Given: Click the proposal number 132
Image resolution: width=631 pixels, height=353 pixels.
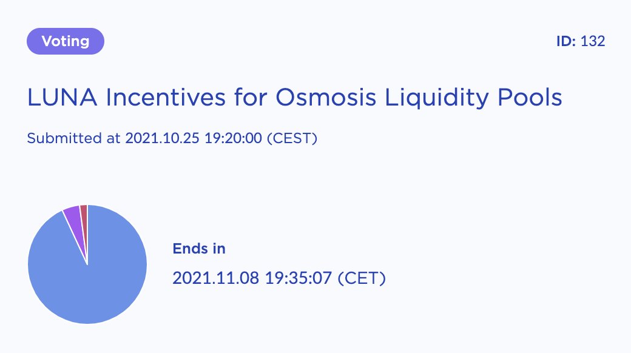Looking at the screenshot, I should (592, 41).
